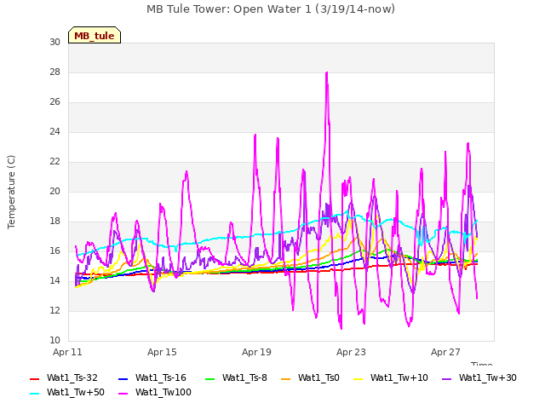Click the magenta Wat1_Tw100 legend swatch
The height and width of the screenshot is (409, 545).
[x=123, y=394]
